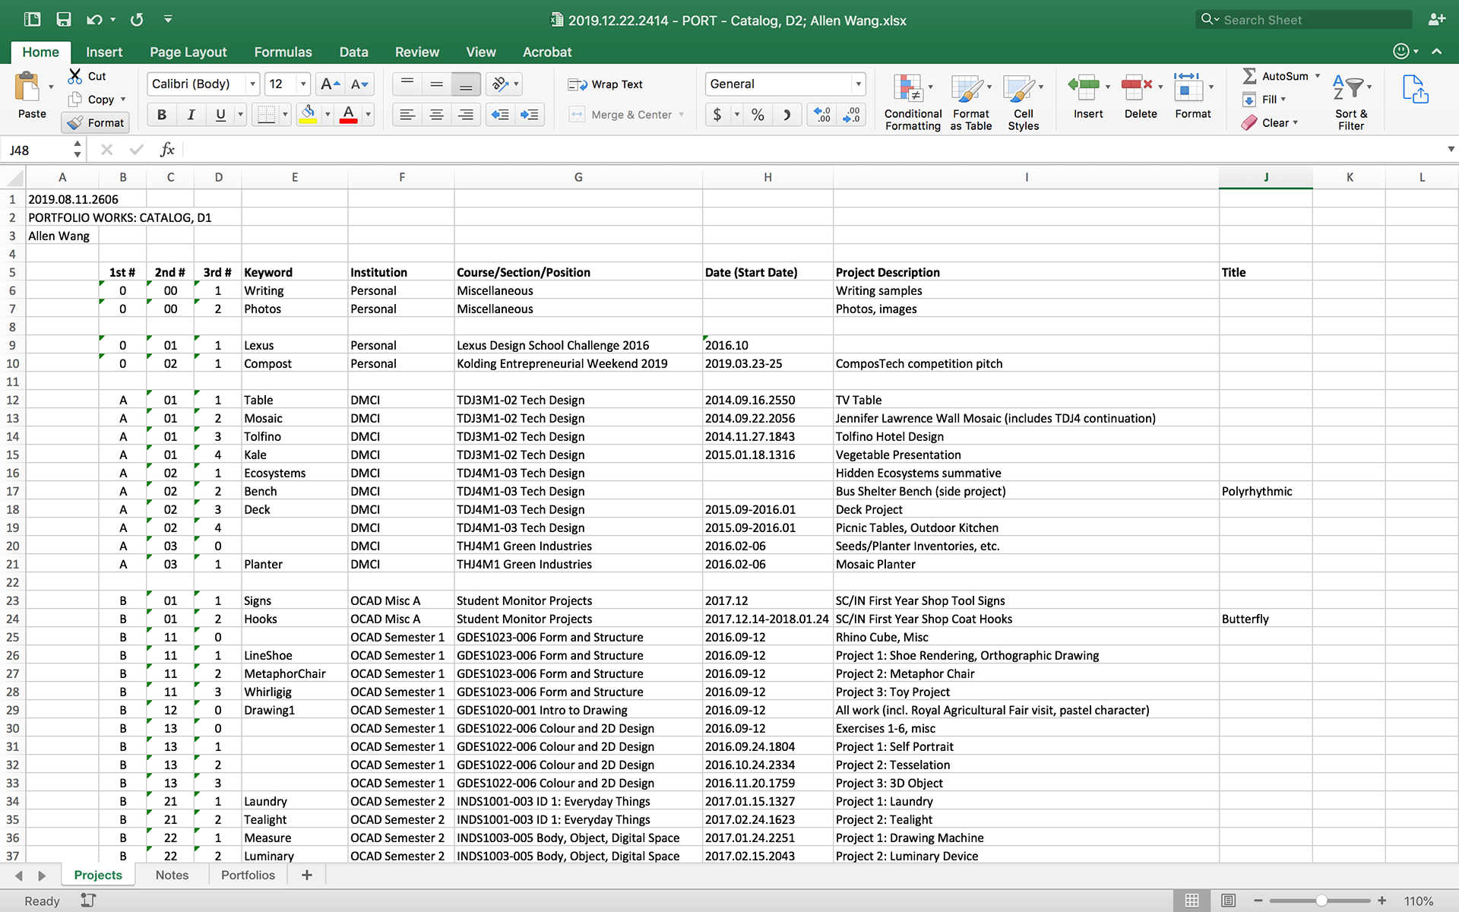Expand the fill color dropdown arrow
The image size is (1459, 912).
pyautogui.click(x=328, y=115)
